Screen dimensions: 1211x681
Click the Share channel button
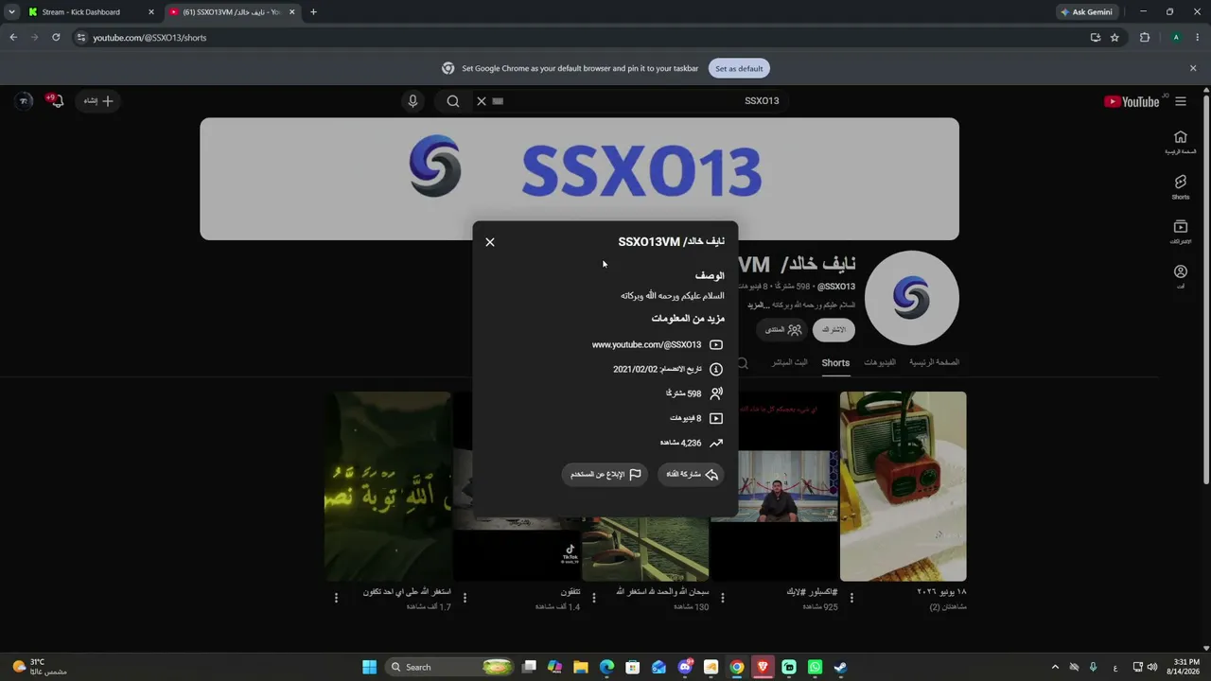pos(691,475)
